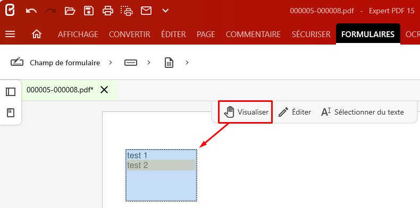Toggle the side panel icon
The height and width of the screenshot is (208, 420).
[11, 92]
